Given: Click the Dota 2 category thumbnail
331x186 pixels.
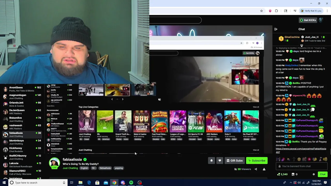Looking at the screenshot, I should [x=232, y=121].
